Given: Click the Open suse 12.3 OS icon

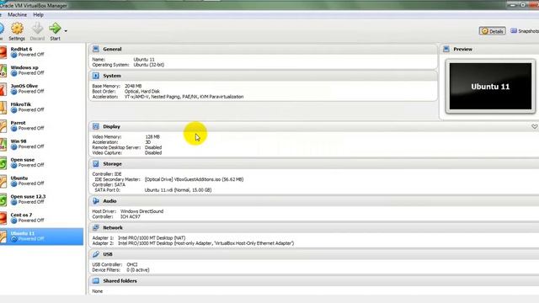Looking at the screenshot, I should (x=3, y=199).
